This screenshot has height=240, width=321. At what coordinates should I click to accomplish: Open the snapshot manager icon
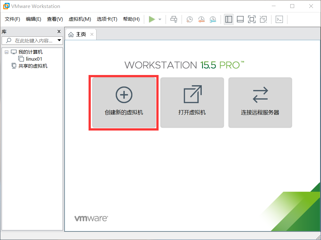pos(212,19)
